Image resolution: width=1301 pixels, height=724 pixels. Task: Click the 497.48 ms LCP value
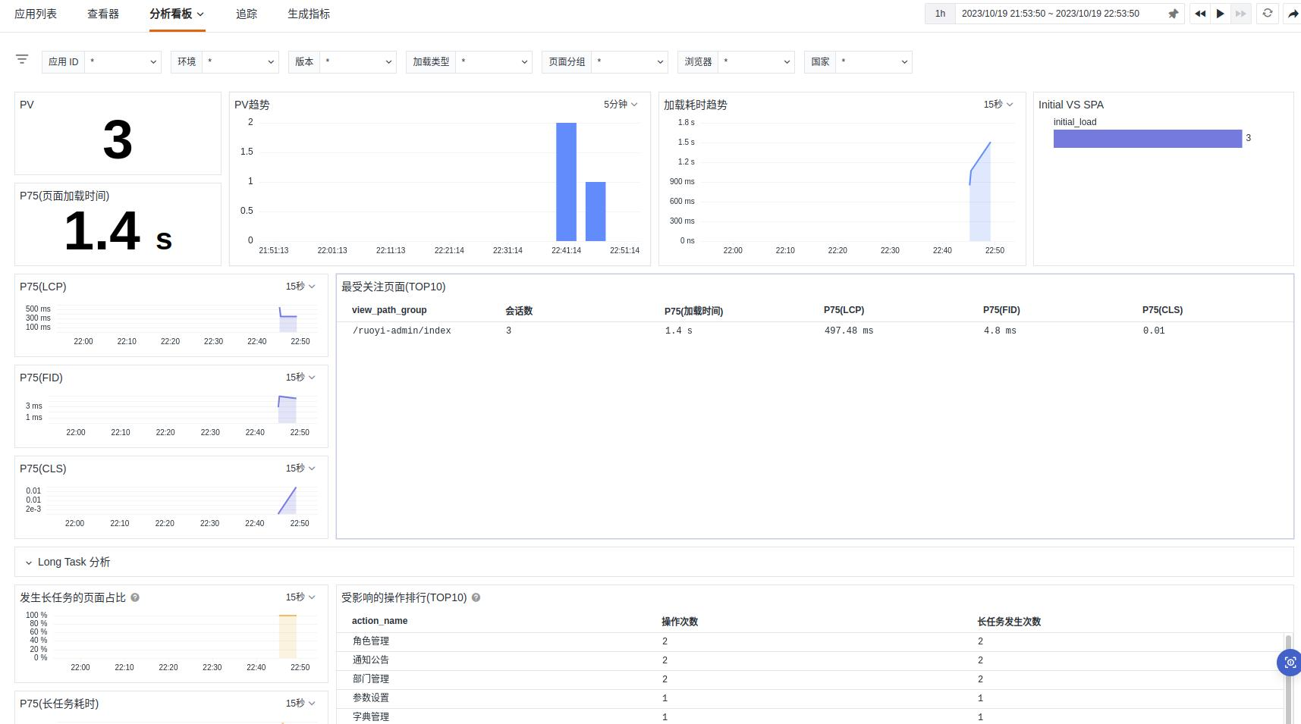pos(849,331)
